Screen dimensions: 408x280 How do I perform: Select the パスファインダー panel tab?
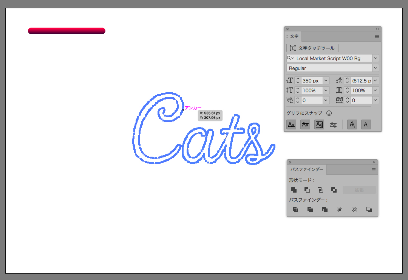click(x=307, y=170)
